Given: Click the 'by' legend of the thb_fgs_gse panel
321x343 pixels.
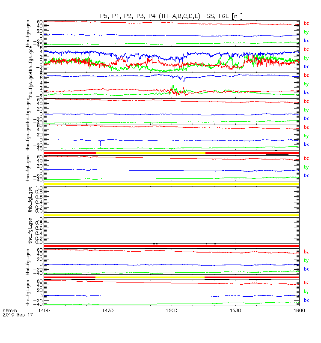Looking at the screenshot, I should (x=306, y=58).
